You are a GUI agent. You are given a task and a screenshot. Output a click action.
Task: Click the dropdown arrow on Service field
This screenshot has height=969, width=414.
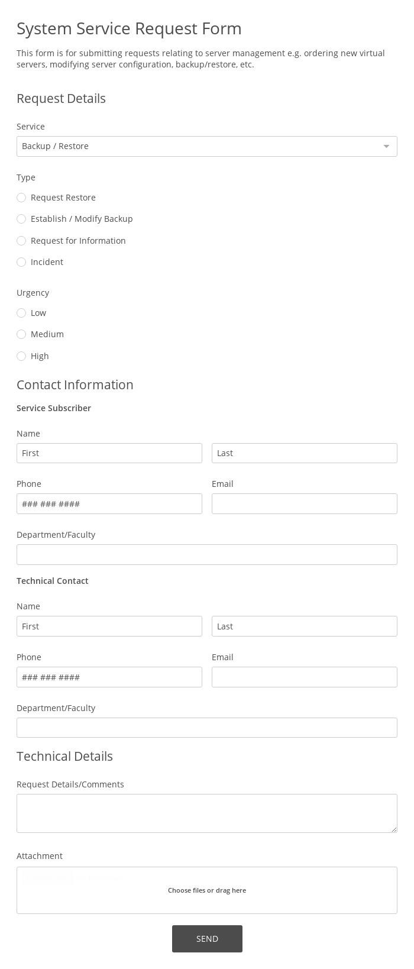pyautogui.click(x=387, y=146)
